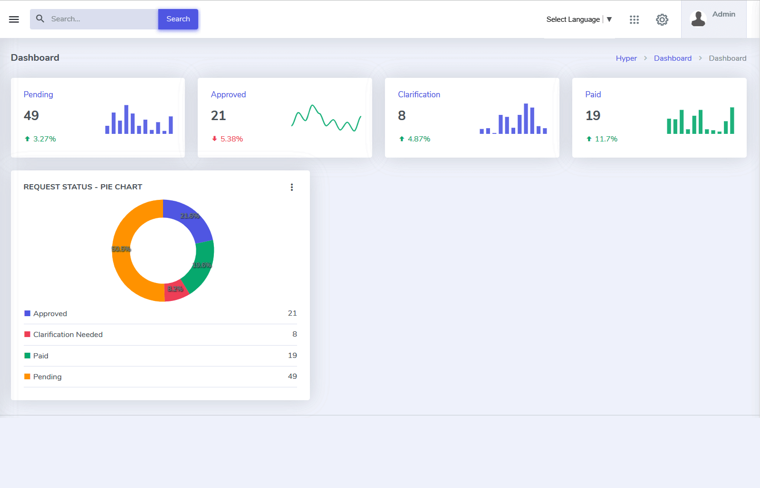Image resolution: width=760 pixels, height=488 pixels.
Task: Click the Approved card title
Action: coord(229,94)
